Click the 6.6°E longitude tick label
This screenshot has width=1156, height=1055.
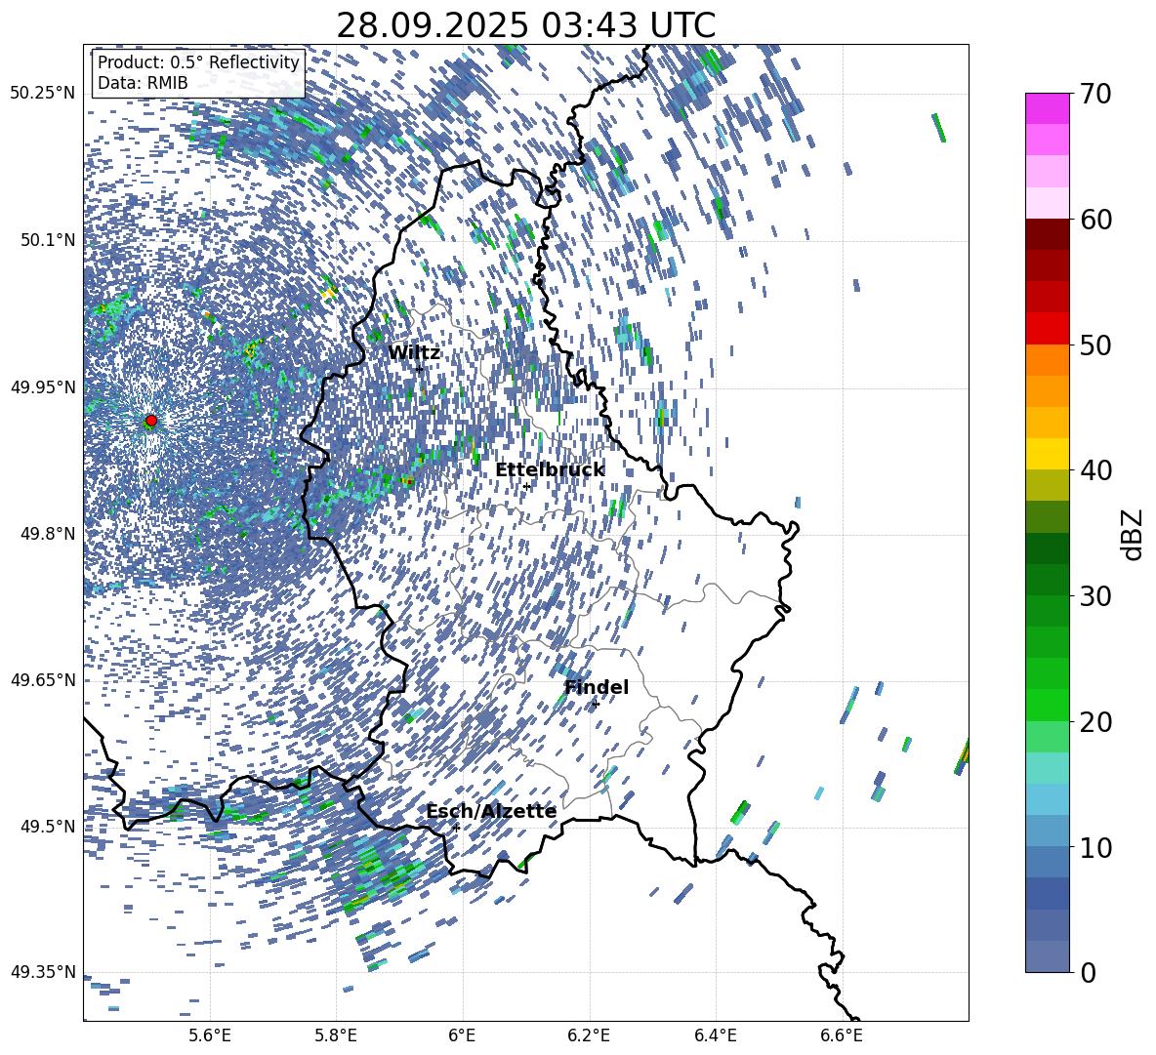tap(842, 1035)
